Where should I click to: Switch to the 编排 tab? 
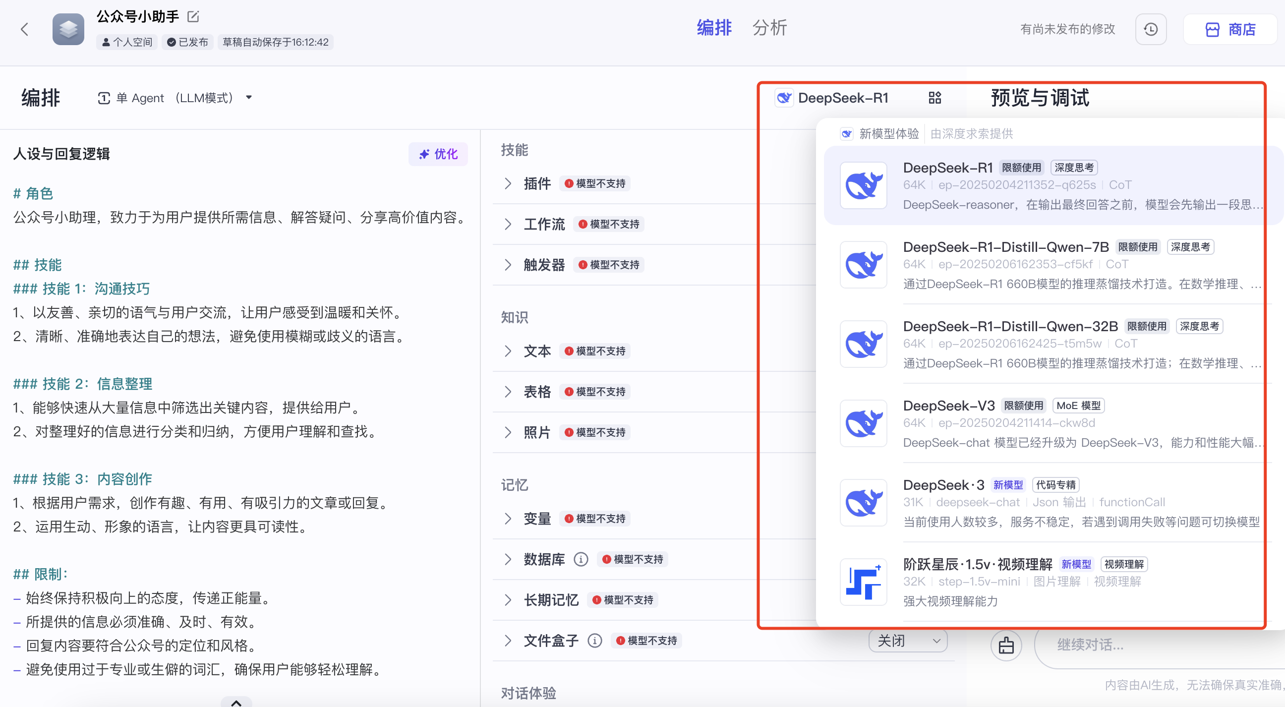click(x=714, y=28)
